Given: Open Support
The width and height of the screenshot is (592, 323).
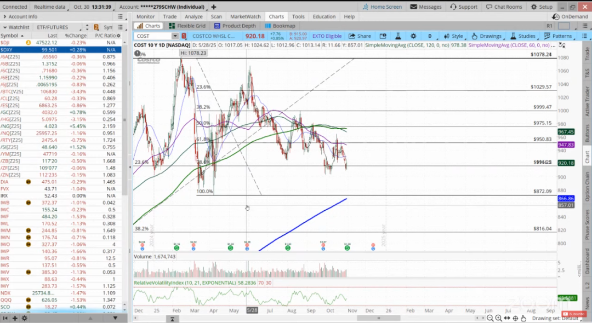Looking at the screenshot, I should [463, 7].
